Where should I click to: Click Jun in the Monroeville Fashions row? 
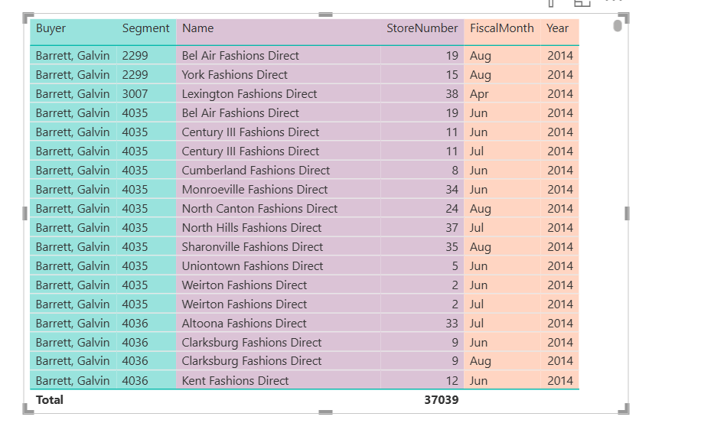tap(478, 190)
